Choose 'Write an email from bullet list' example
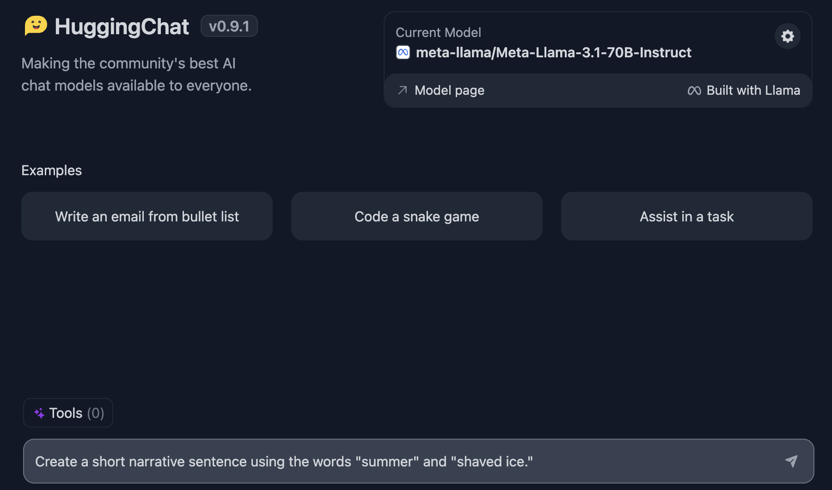Screen dimensions: 832x490 pos(147,216)
